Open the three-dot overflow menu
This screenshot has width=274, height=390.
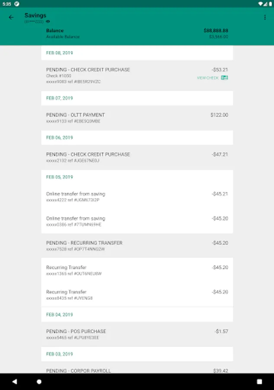pyautogui.click(x=265, y=17)
